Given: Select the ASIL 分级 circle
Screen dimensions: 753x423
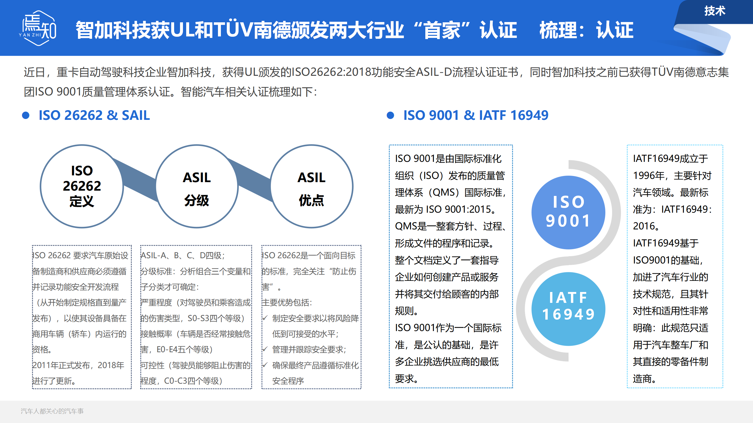Looking at the screenshot, I should 196,186.
